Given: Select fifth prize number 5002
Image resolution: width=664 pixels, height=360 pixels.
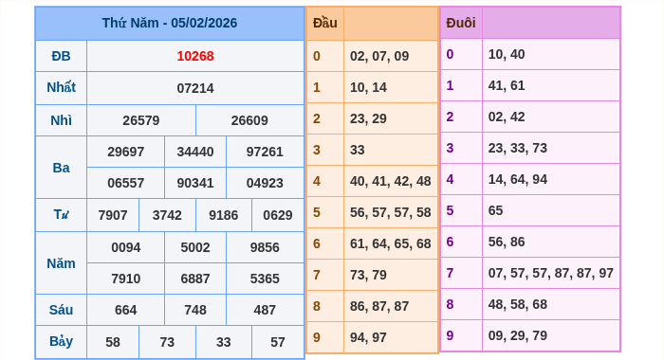Looking at the screenshot, I should tap(195, 247).
